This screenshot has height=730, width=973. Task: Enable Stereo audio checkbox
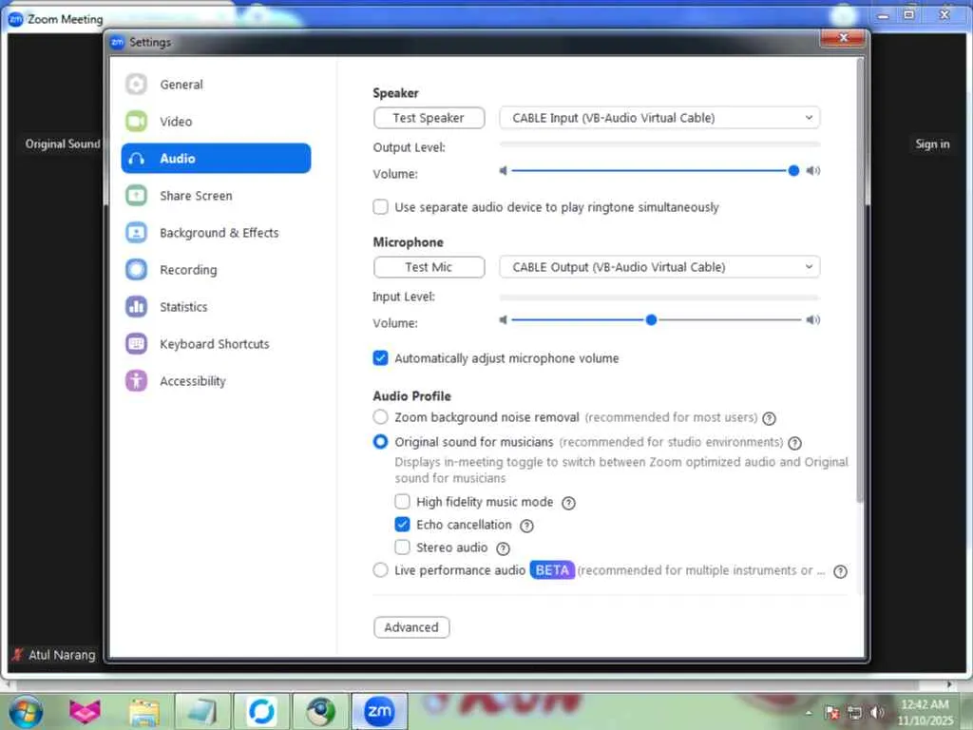point(402,547)
